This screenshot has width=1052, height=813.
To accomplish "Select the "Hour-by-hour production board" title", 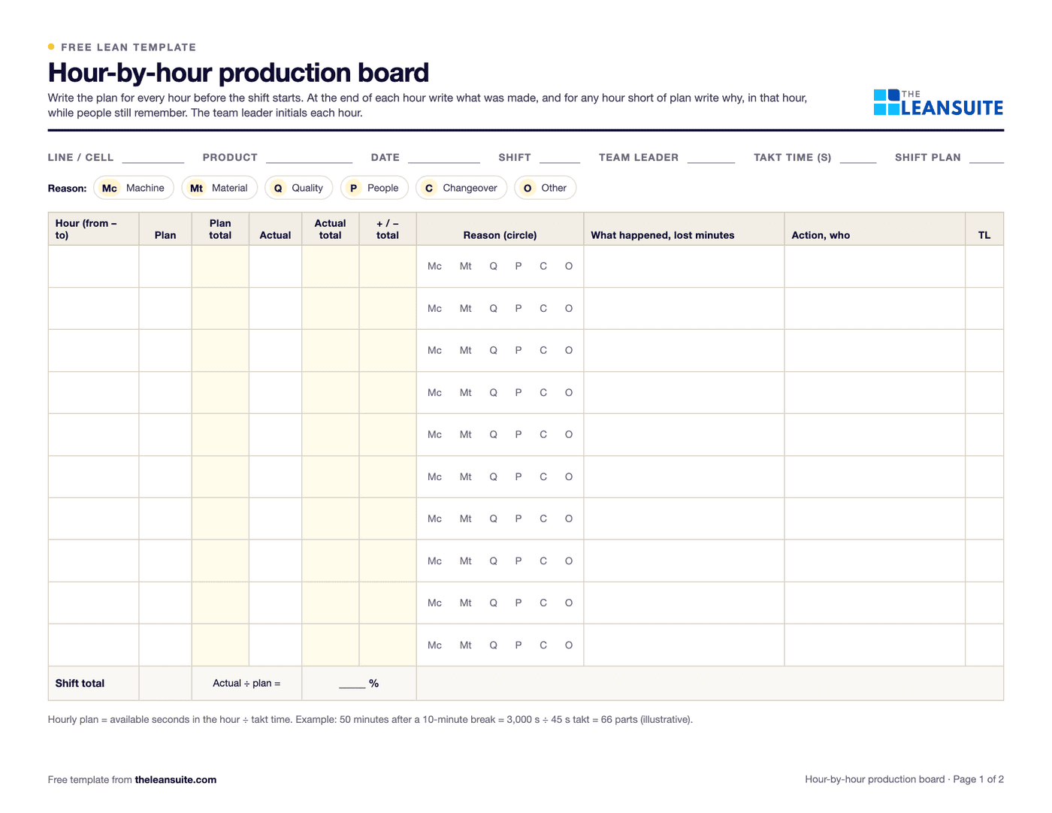I will (x=238, y=73).
